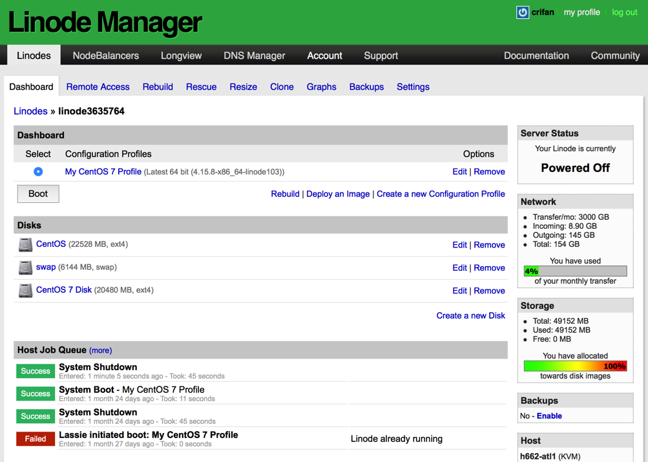Go to NodeBalancers tab
Screen dimensions: 648x462
106,56
